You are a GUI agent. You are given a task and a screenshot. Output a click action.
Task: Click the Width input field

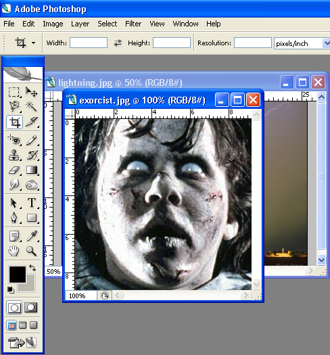point(89,43)
